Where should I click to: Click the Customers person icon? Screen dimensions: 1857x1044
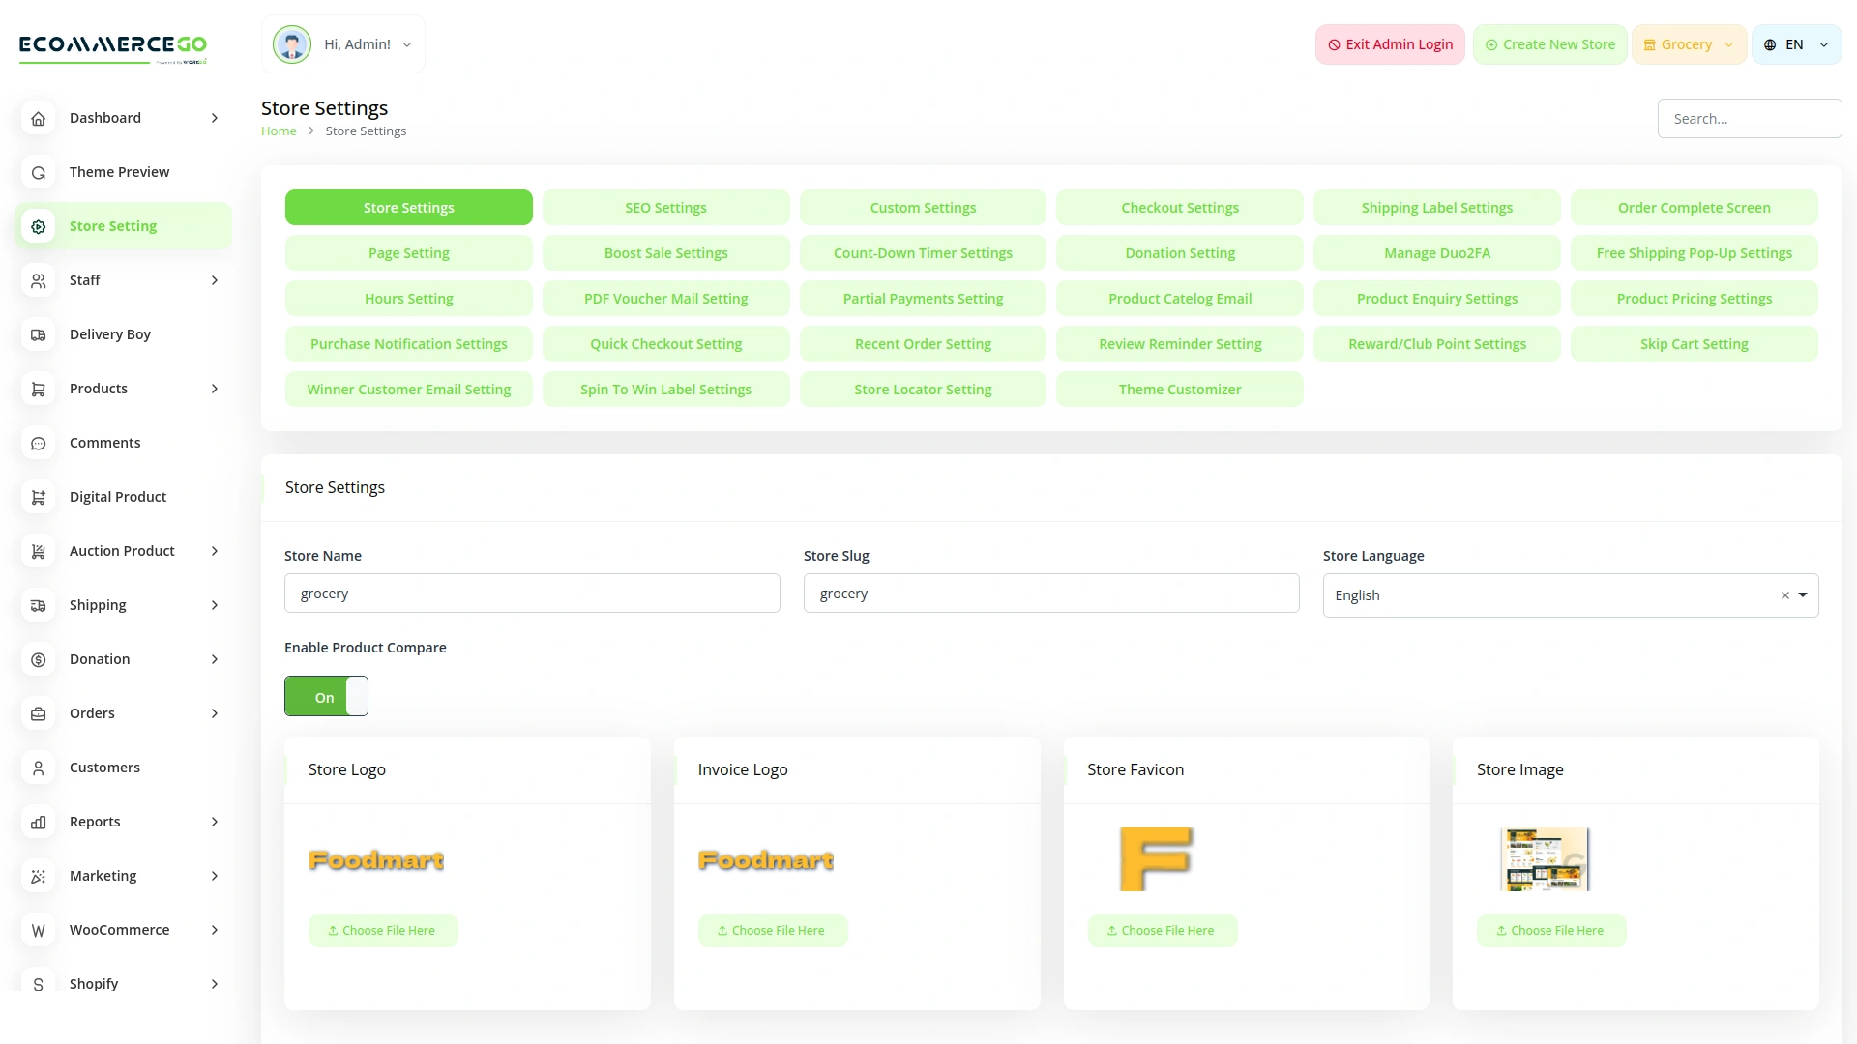tap(39, 768)
